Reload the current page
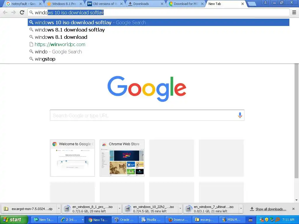This screenshot has height=224, width=299. [22, 13]
